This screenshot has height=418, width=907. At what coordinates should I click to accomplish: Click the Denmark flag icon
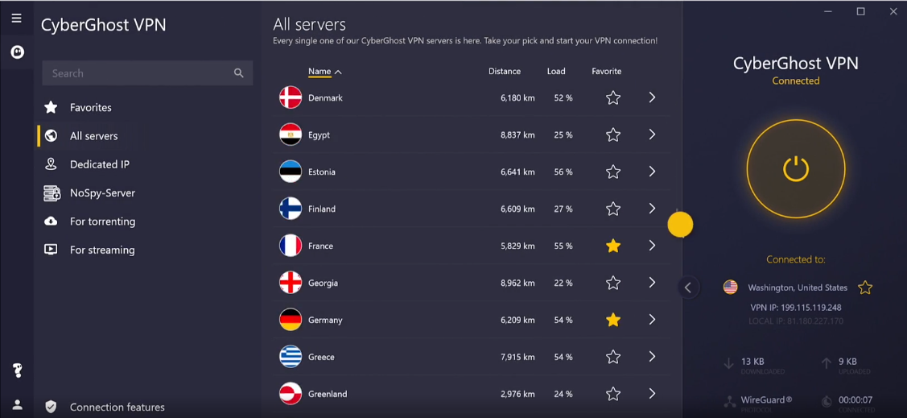[x=290, y=97]
